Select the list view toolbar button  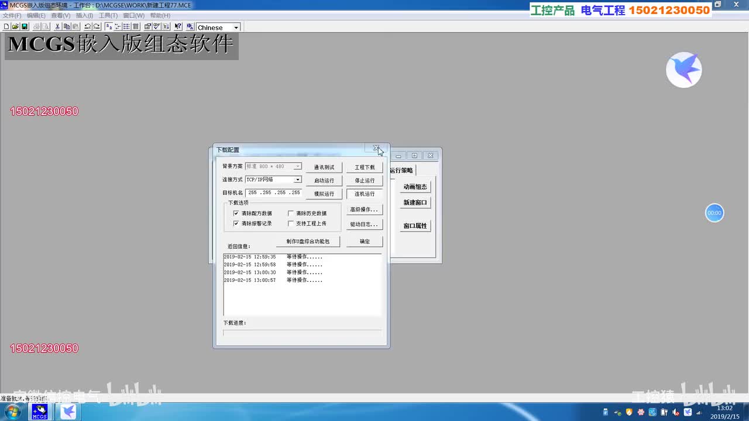[126, 27]
